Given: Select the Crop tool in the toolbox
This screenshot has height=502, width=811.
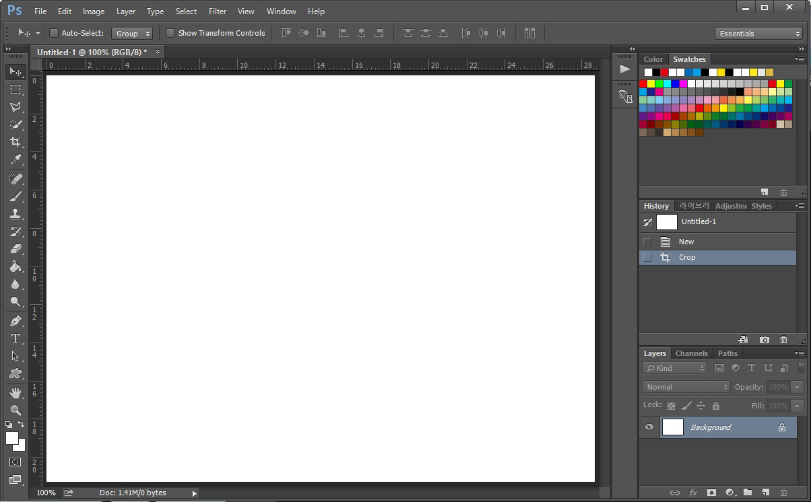Looking at the screenshot, I should click(15, 141).
